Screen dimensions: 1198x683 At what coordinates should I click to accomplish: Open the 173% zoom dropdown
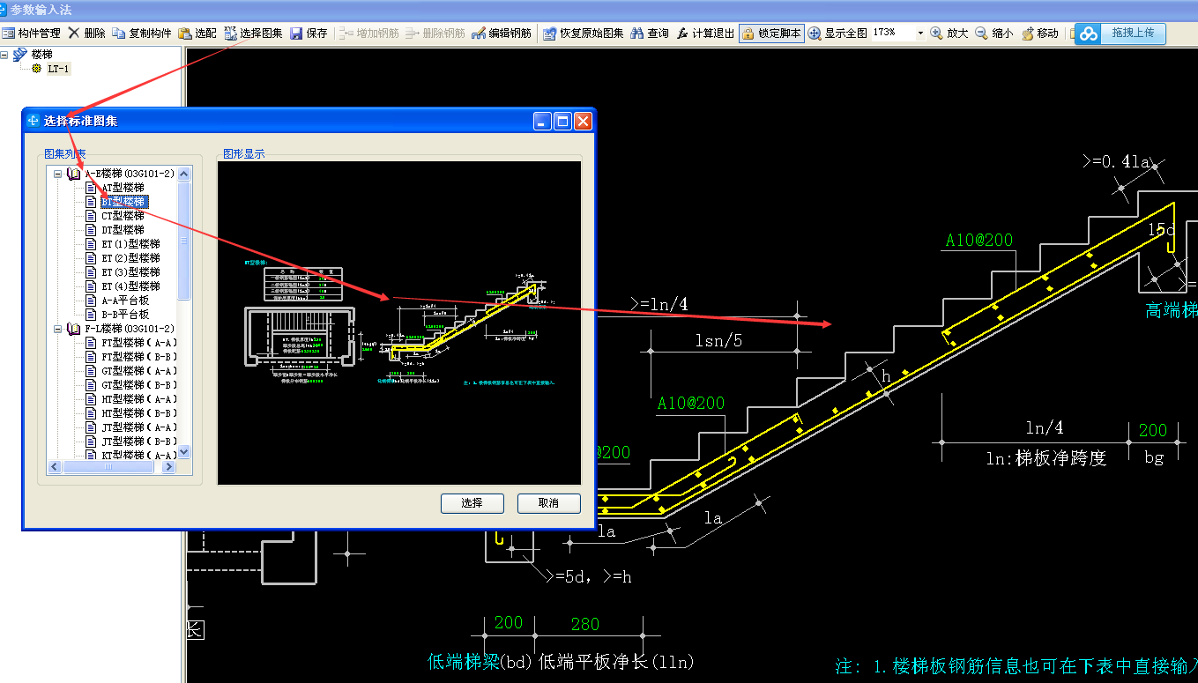920,33
